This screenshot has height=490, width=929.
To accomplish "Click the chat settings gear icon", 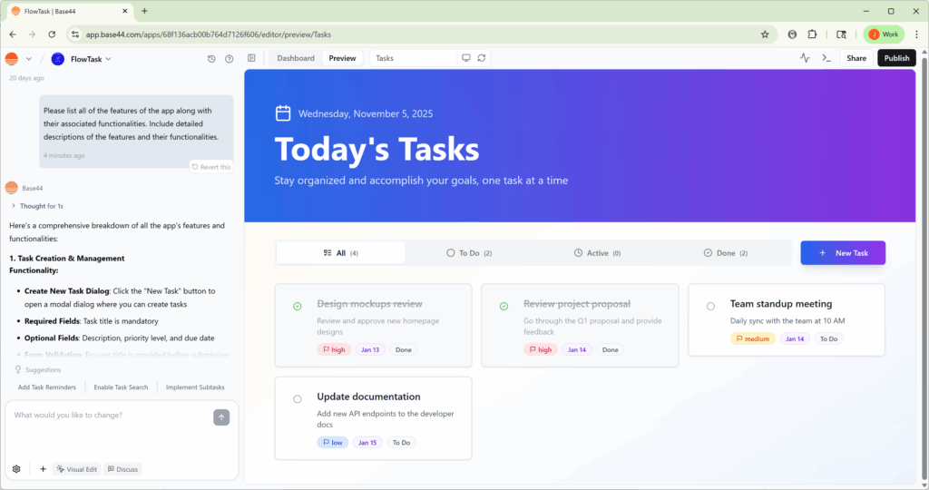I will [16, 469].
